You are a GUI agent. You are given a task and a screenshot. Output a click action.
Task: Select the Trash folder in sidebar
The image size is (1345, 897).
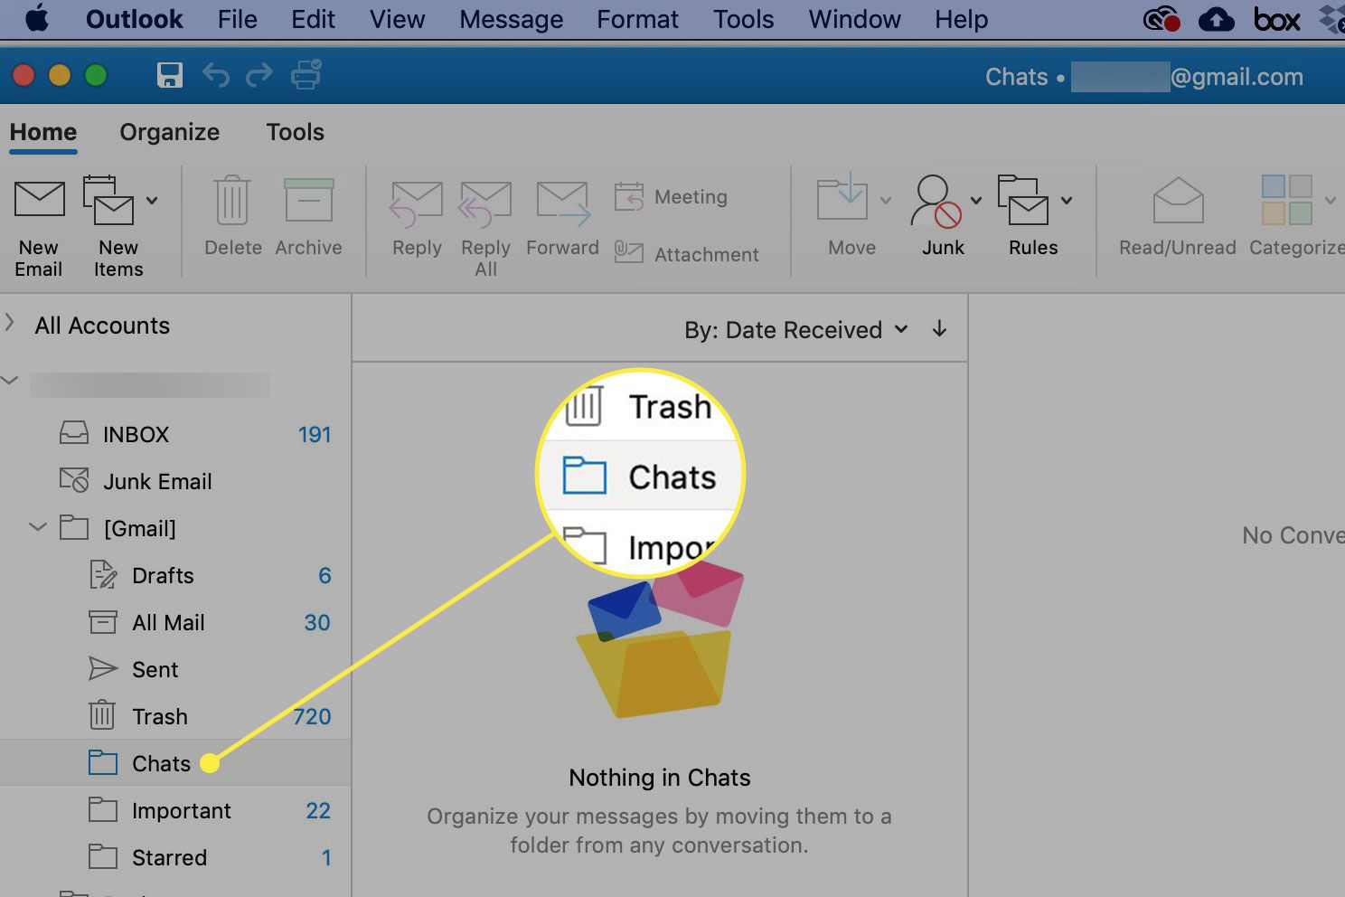pos(175,716)
